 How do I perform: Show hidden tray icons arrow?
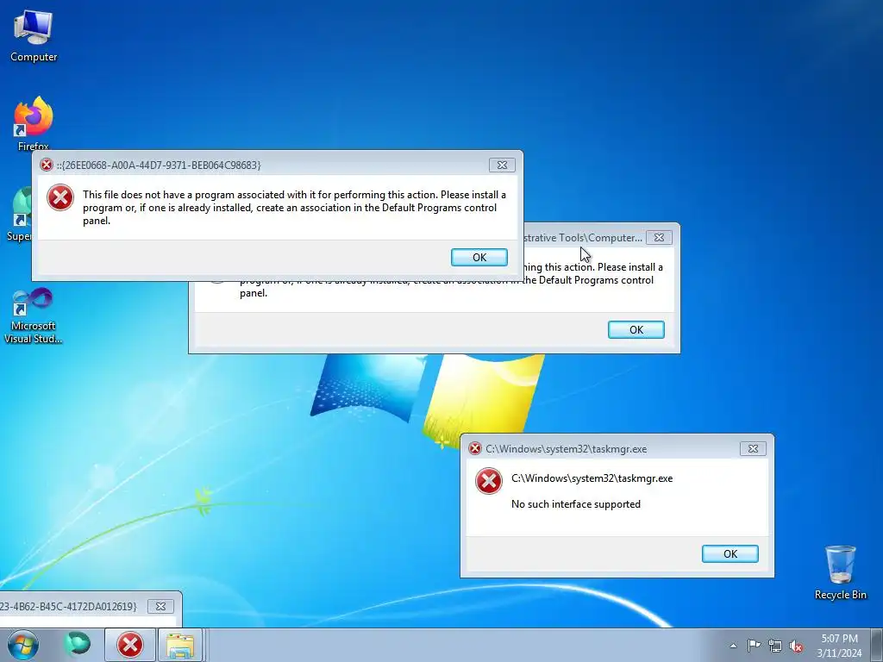733,646
